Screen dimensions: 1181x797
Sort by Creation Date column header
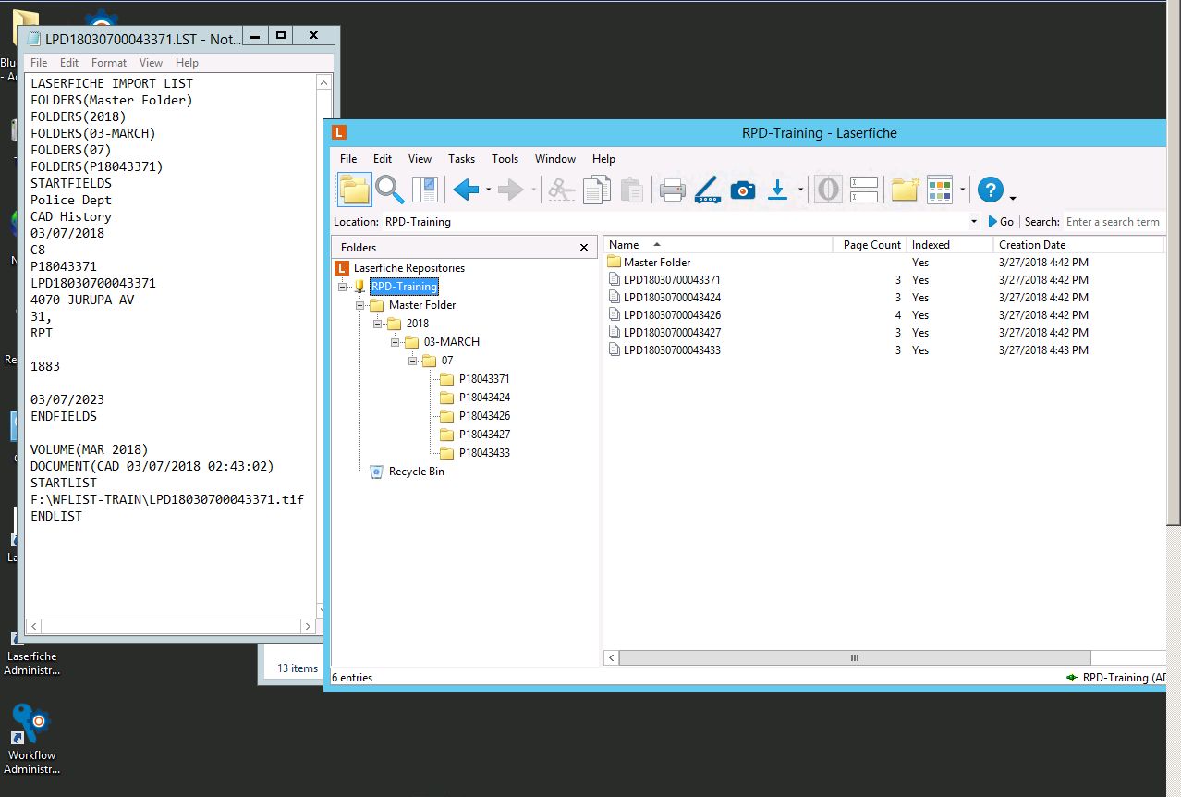click(x=1078, y=245)
